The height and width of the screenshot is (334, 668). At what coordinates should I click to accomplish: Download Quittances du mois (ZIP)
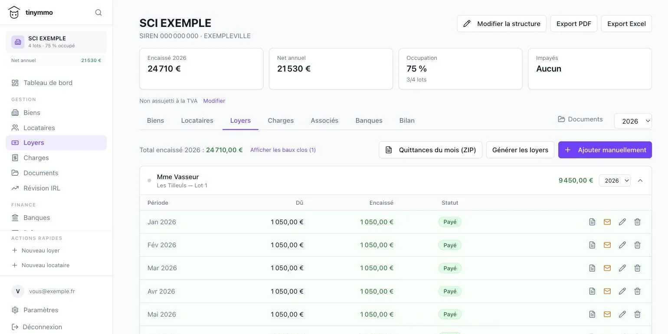pos(430,150)
